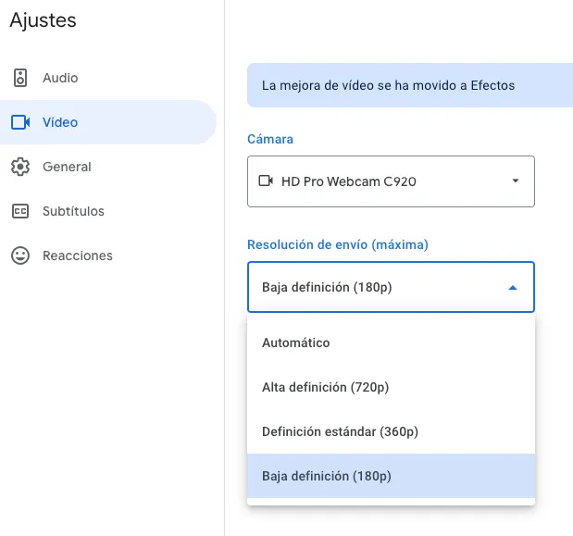Open the Reacciones settings tab
This screenshot has width=573, height=536.
point(78,256)
